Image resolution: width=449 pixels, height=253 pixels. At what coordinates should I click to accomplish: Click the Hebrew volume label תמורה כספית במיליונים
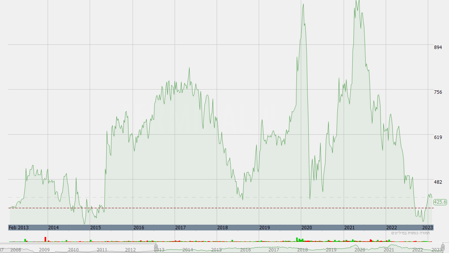[410, 233]
